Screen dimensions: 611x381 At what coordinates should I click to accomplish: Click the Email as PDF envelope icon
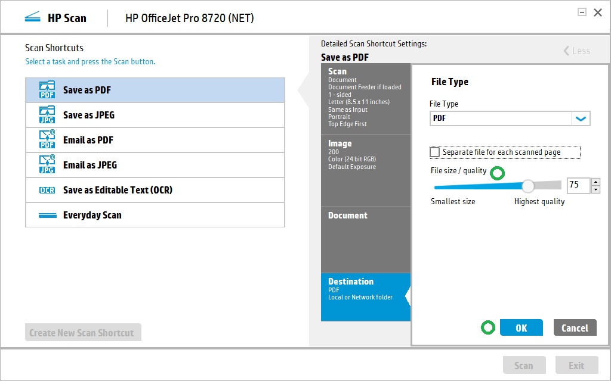point(47,139)
